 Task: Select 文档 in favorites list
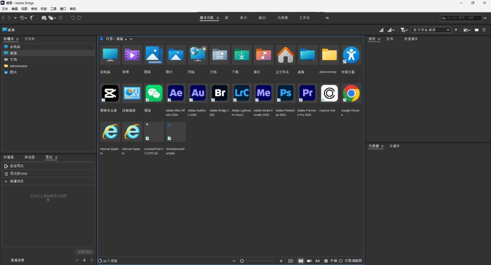pyautogui.click(x=48, y=59)
